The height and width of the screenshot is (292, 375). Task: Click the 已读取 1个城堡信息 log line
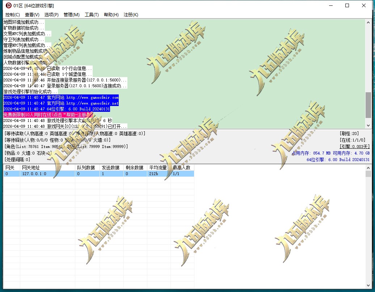pyautogui.click(x=48, y=74)
